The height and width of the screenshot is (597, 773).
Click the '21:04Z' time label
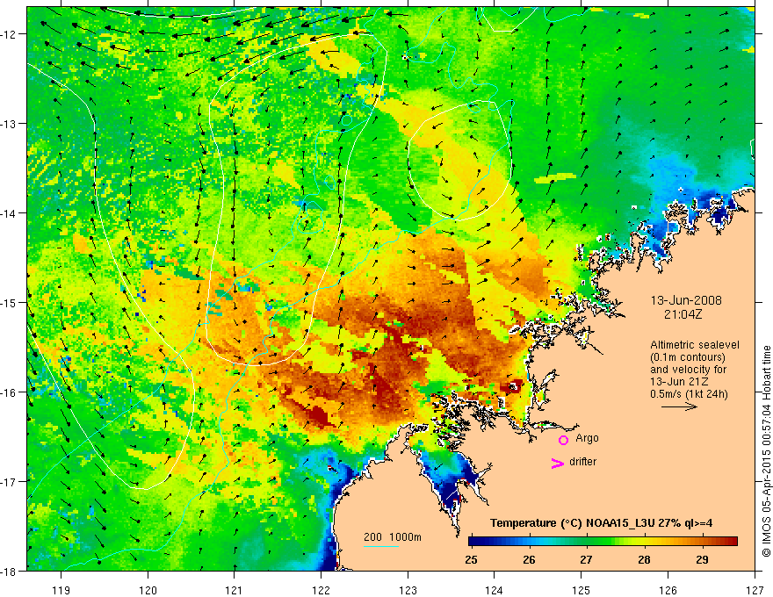click(x=683, y=314)
